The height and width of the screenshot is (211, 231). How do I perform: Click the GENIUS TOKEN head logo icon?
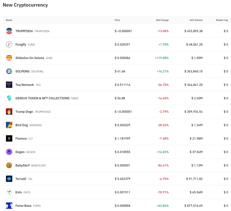(9, 98)
